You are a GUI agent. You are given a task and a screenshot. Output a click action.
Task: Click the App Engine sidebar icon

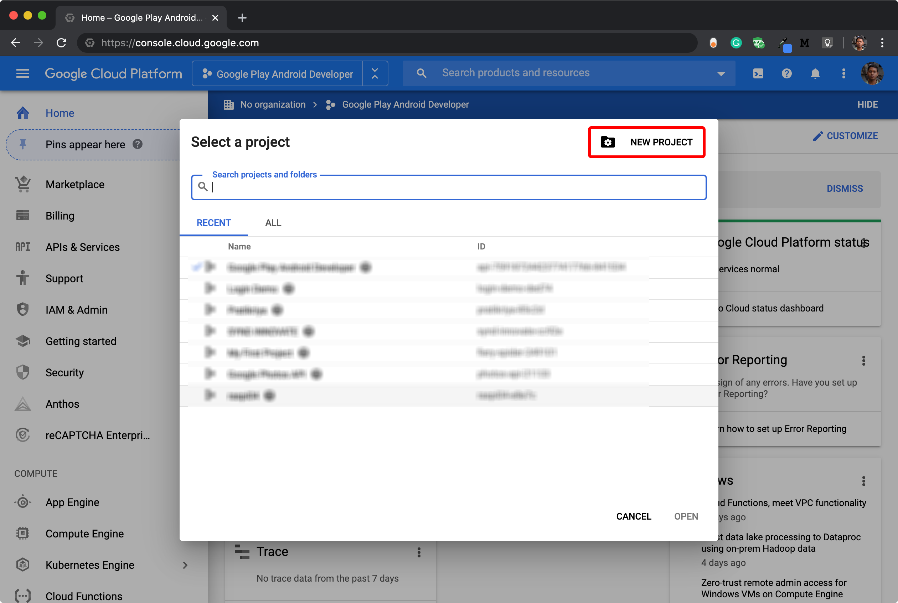tap(23, 502)
